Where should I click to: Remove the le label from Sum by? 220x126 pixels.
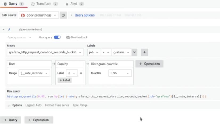tap(81, 73)
